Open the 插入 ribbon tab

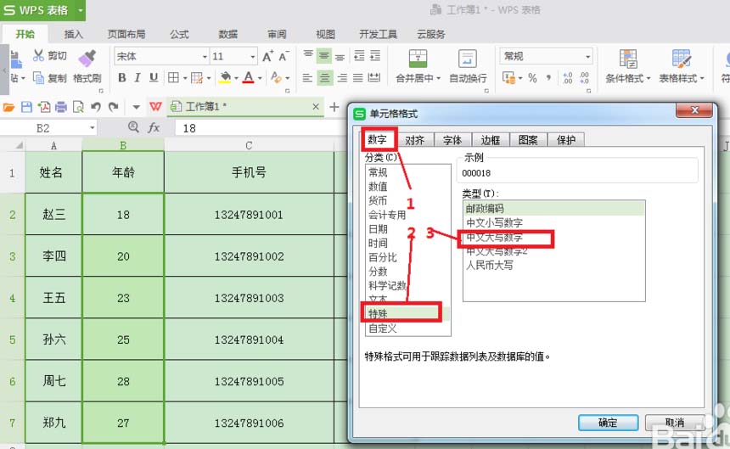tap(74, 34)
